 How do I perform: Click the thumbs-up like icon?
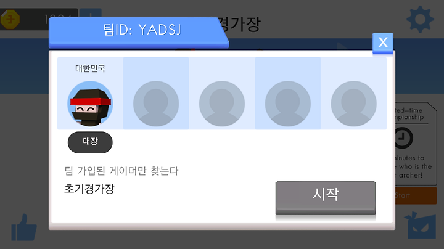point(24,227)
